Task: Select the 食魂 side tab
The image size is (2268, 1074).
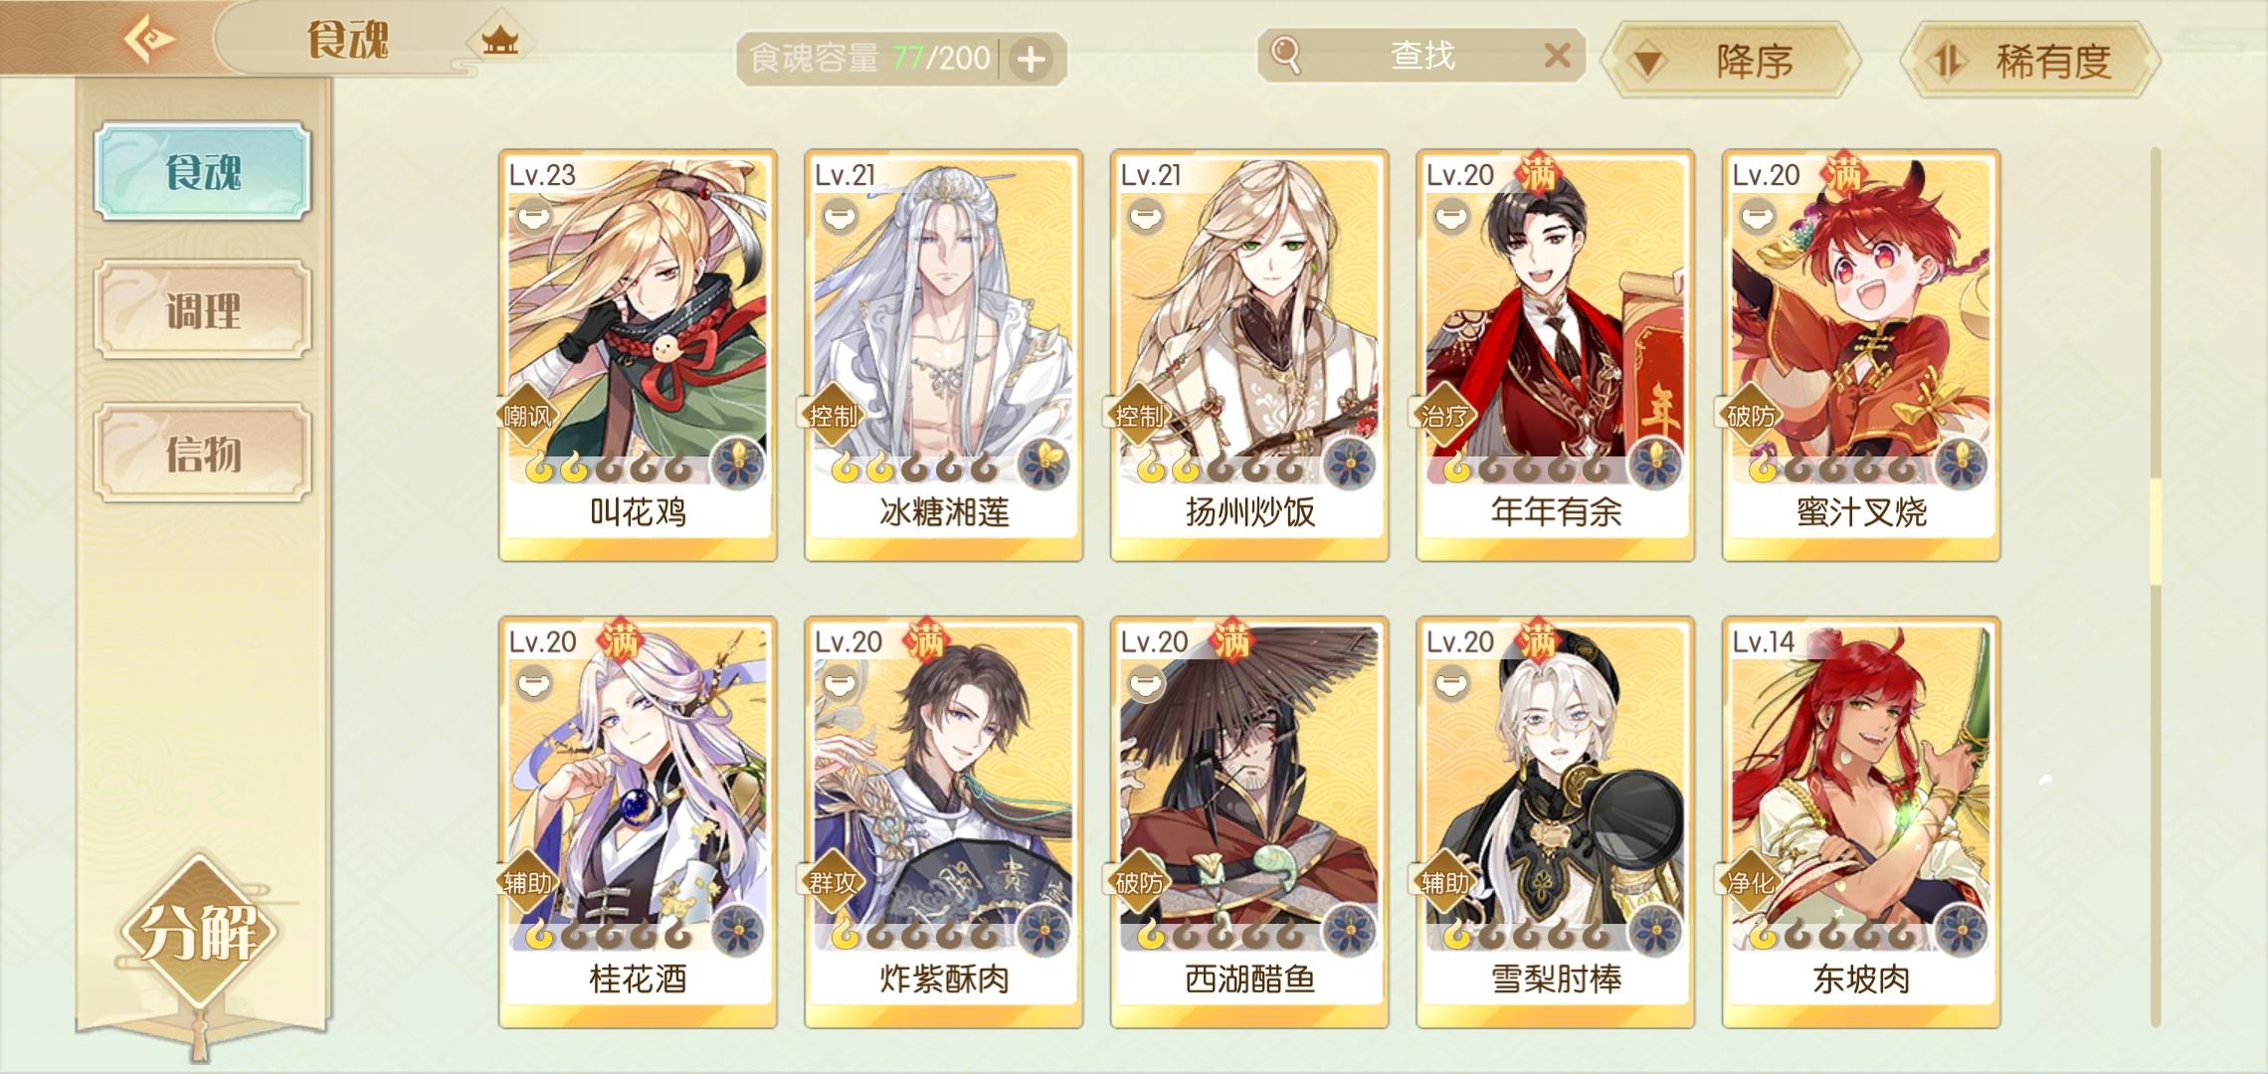Action: [203, 171]
